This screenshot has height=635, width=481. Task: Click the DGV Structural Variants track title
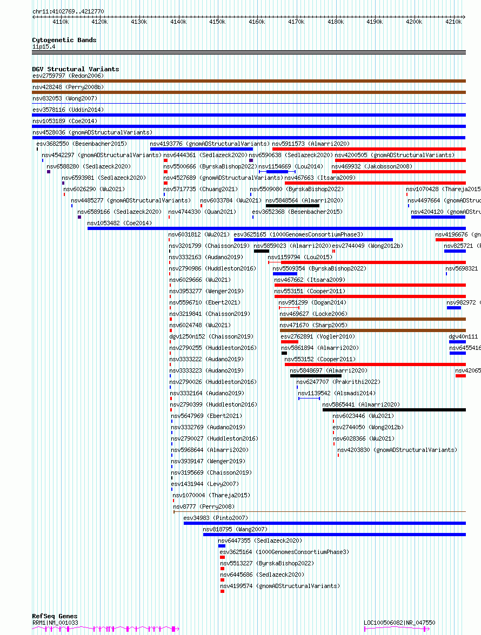[x=75, y=69]
